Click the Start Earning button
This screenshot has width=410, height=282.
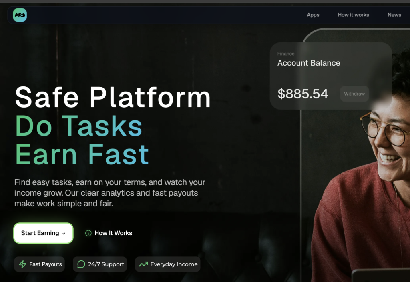point(43,233)
